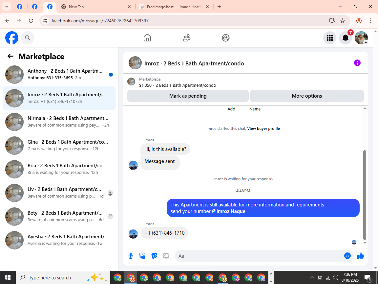Focus the Aa message input field

click(x=259, y=256)
